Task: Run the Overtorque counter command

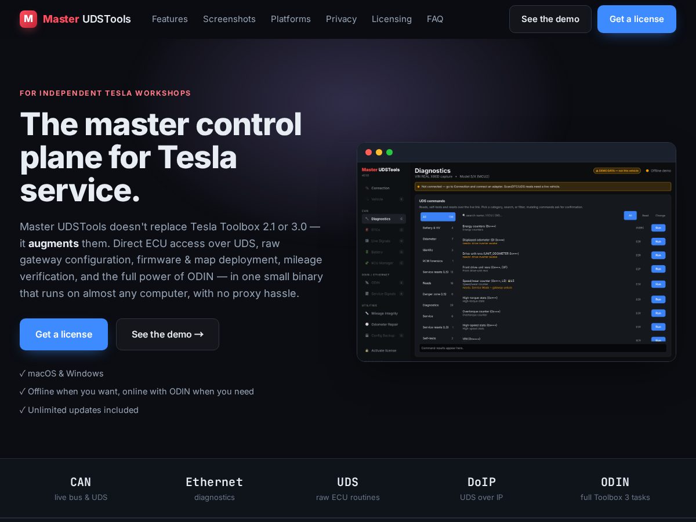Action: pos(658,313)
